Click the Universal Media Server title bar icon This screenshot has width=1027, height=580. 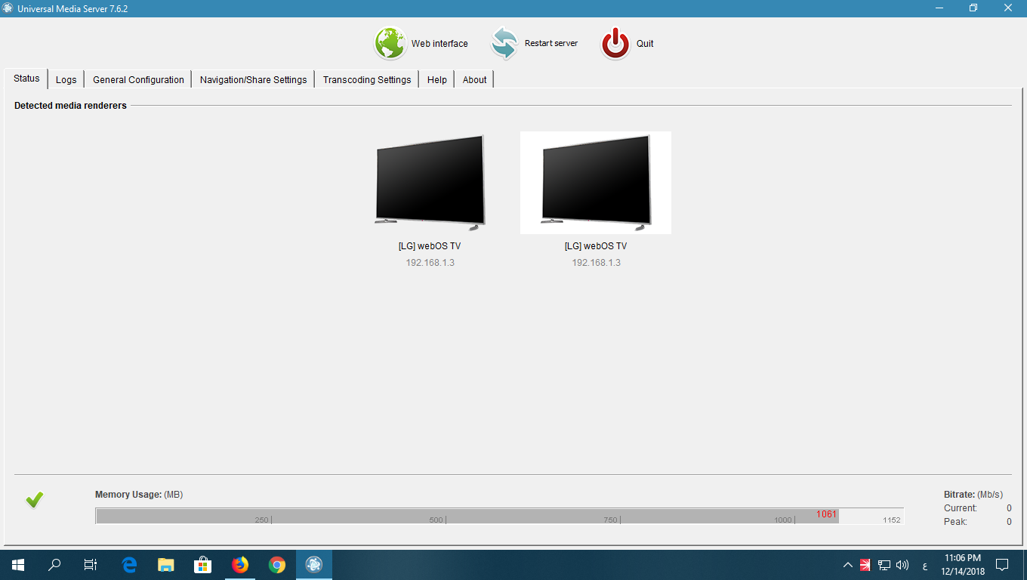[x=9, y=8]
